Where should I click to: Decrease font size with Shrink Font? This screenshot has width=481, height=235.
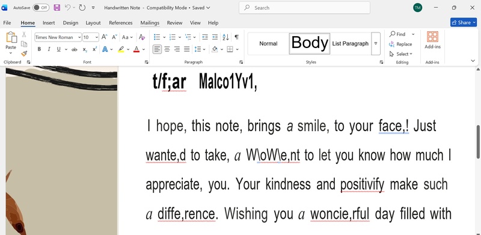pos(114,37)
